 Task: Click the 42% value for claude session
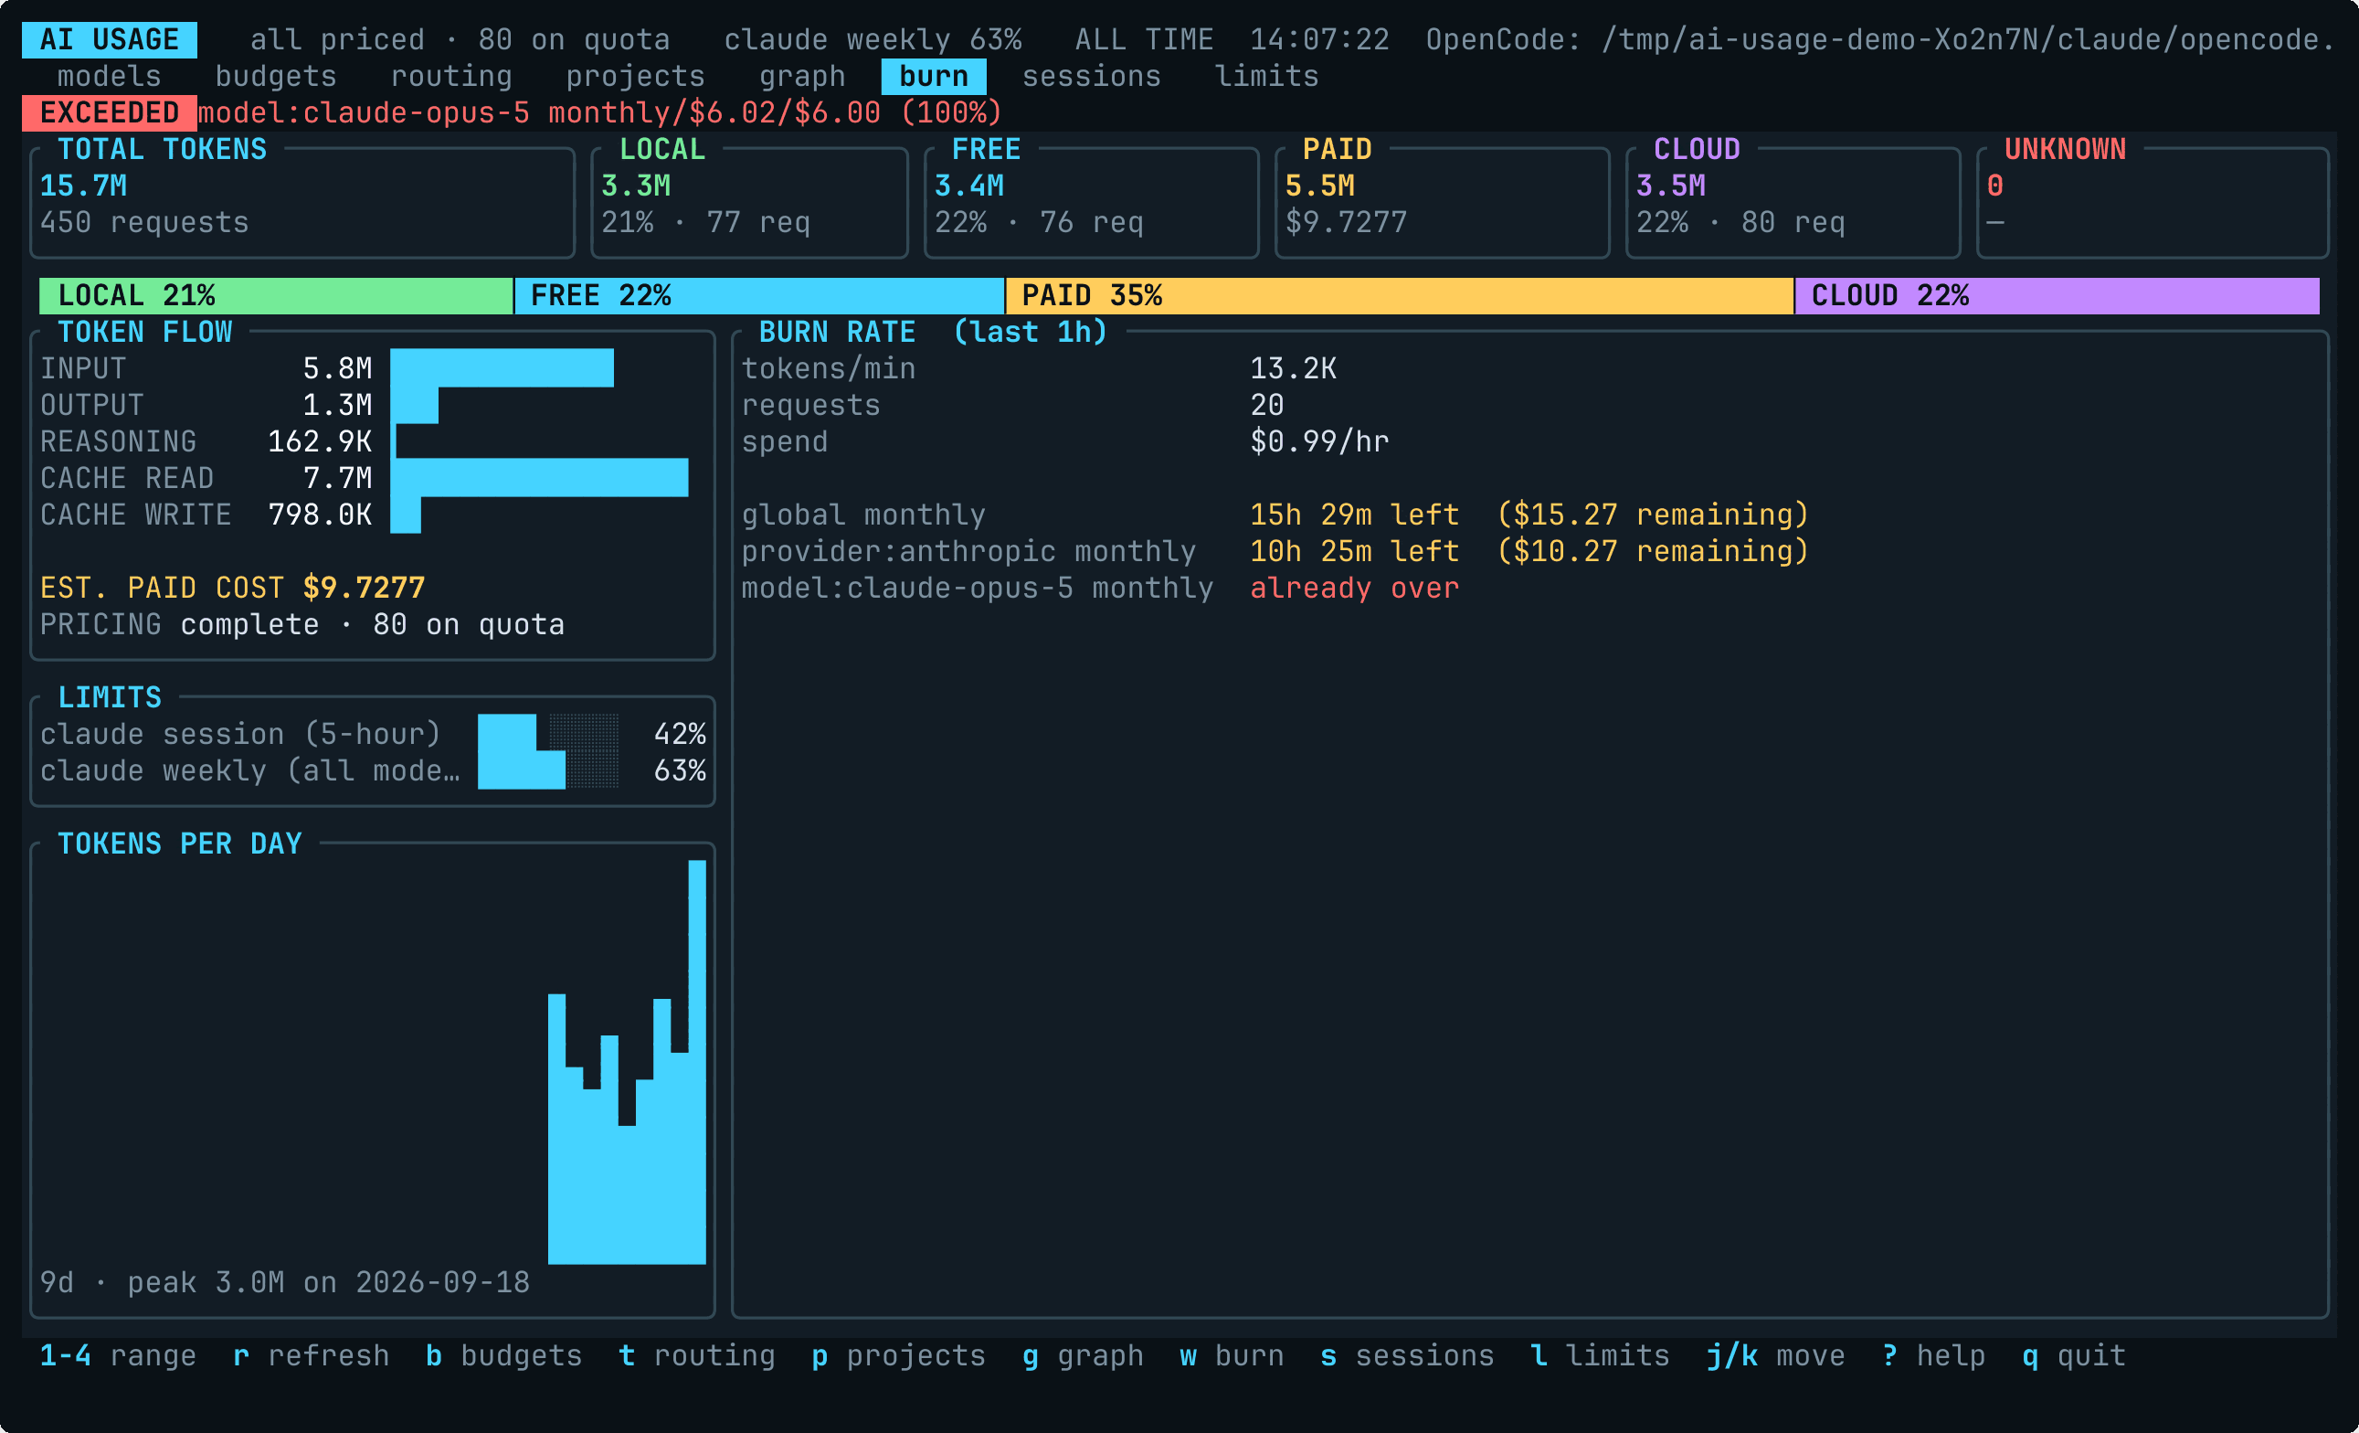[680, 734]
